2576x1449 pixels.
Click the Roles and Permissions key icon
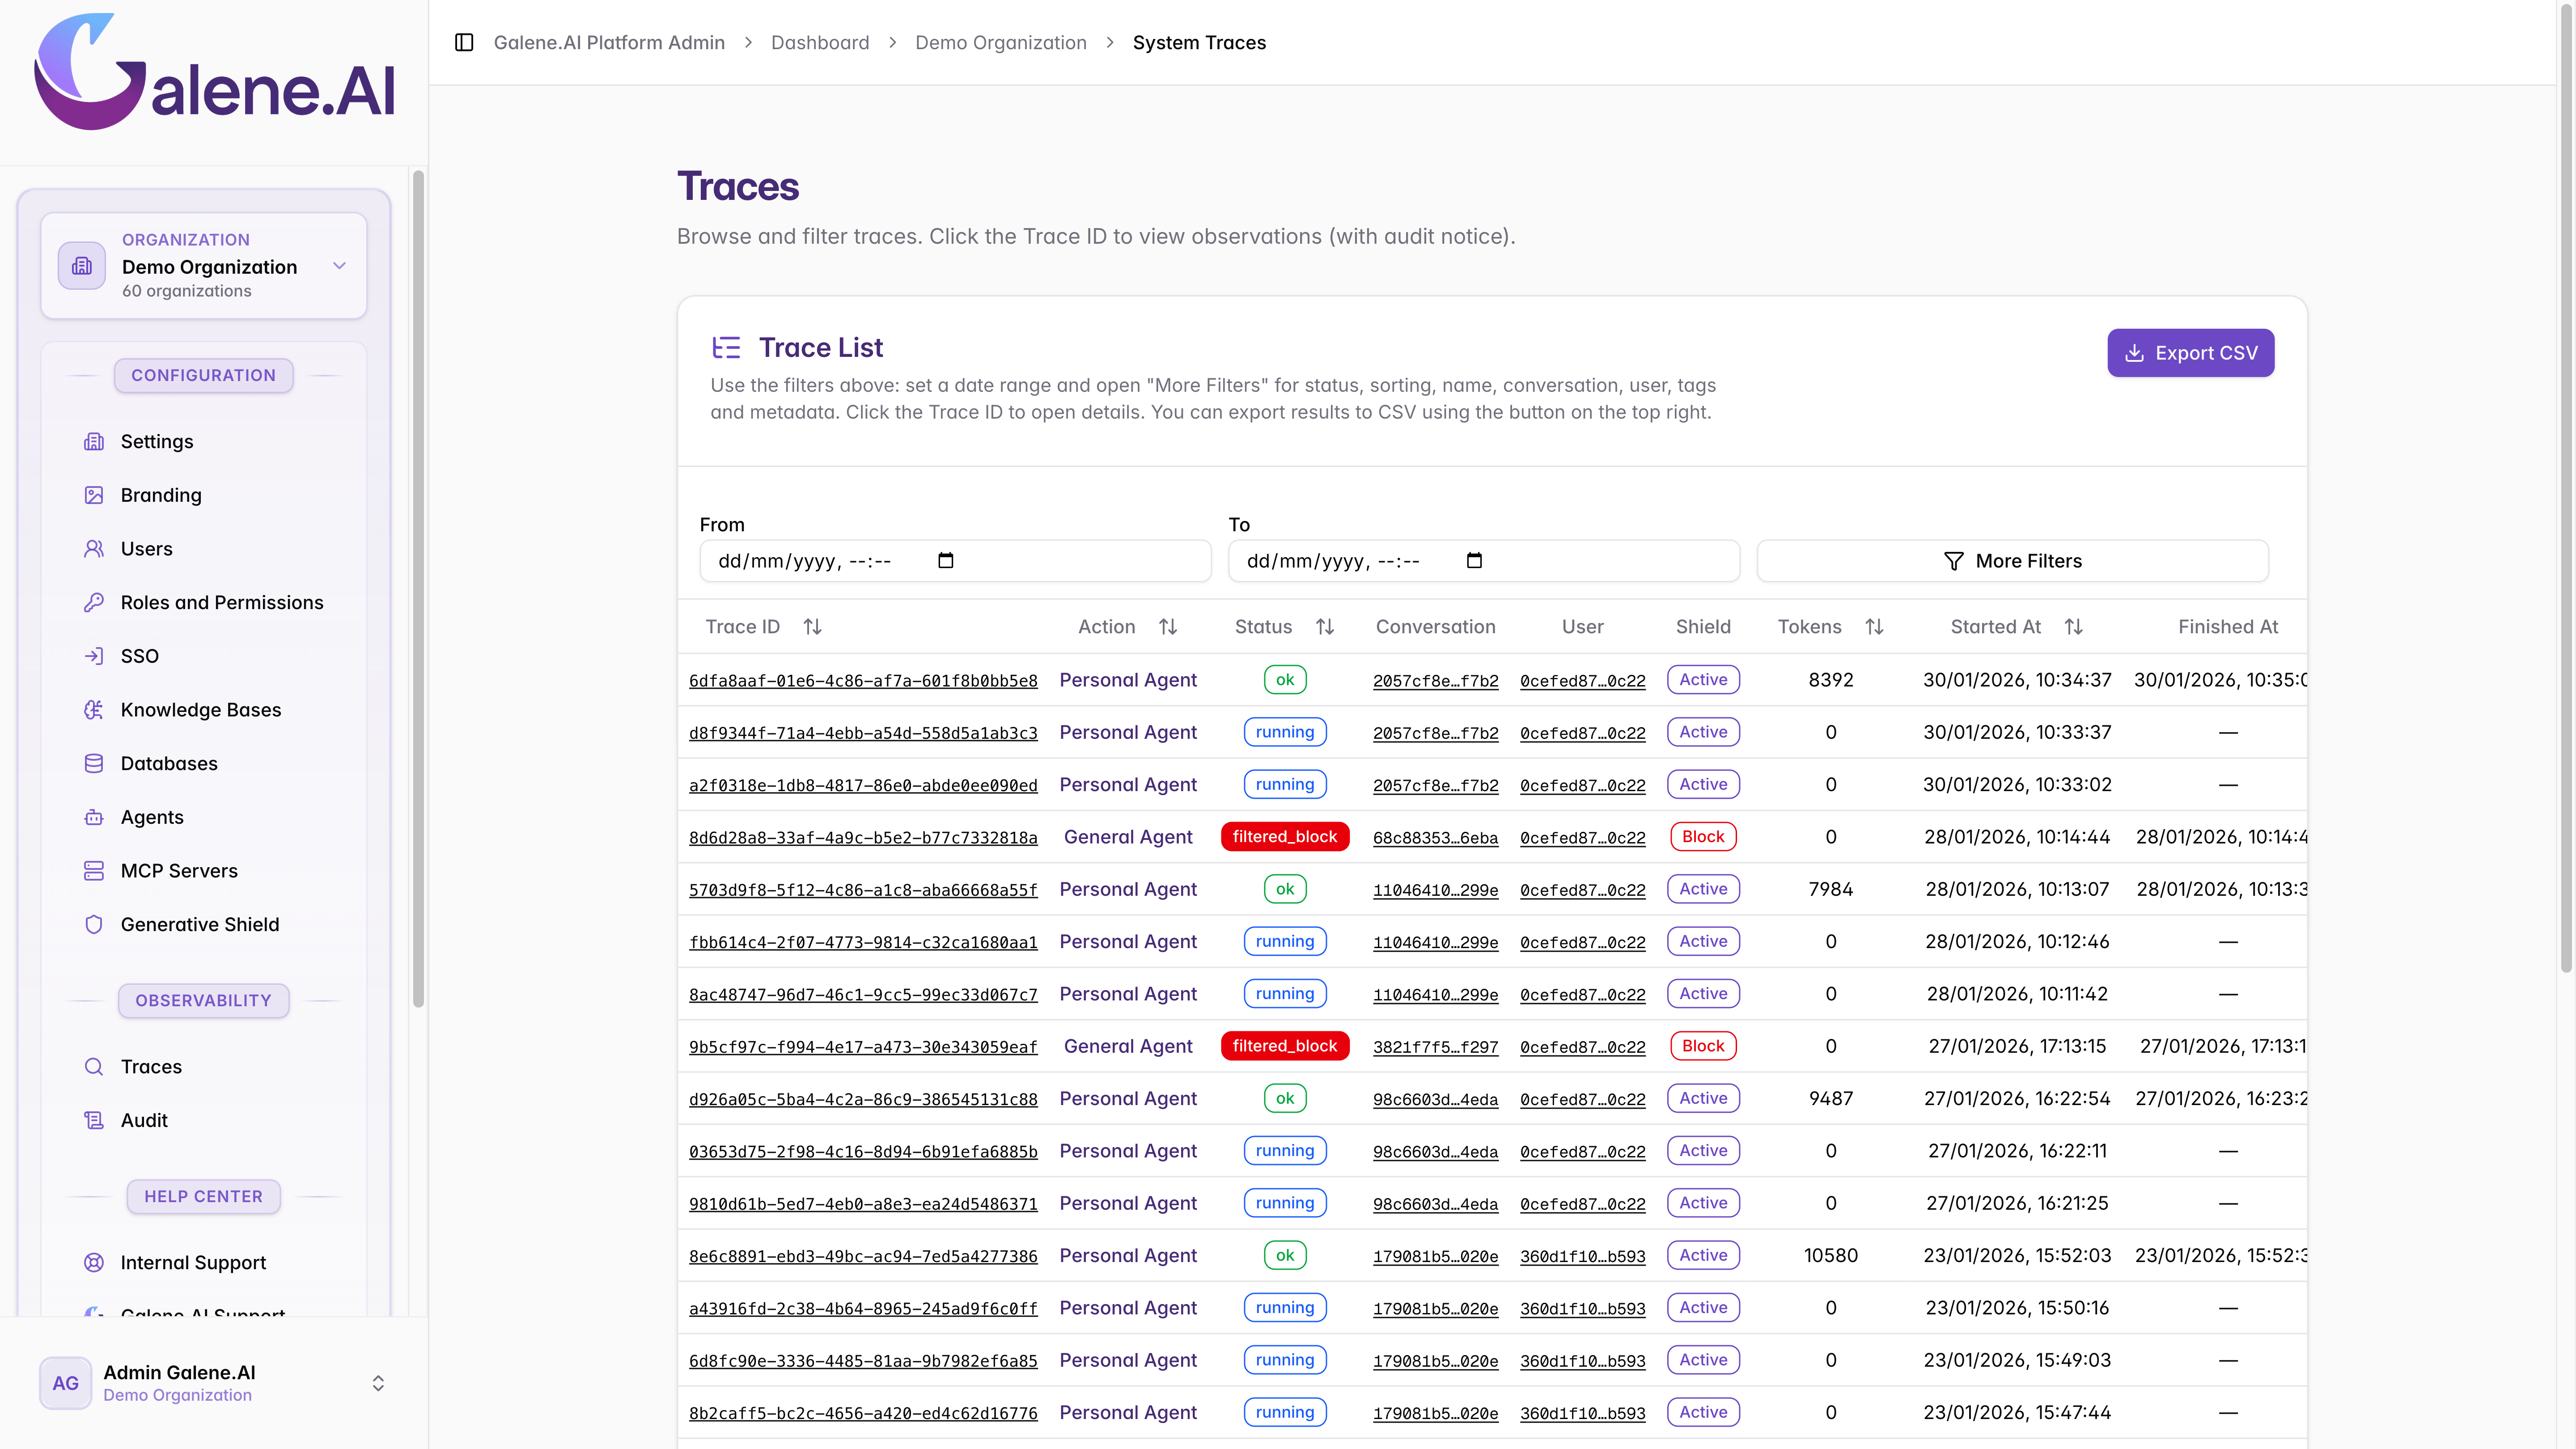94,602
